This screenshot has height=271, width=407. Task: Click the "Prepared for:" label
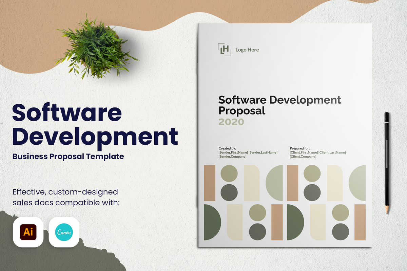(300, 148)
